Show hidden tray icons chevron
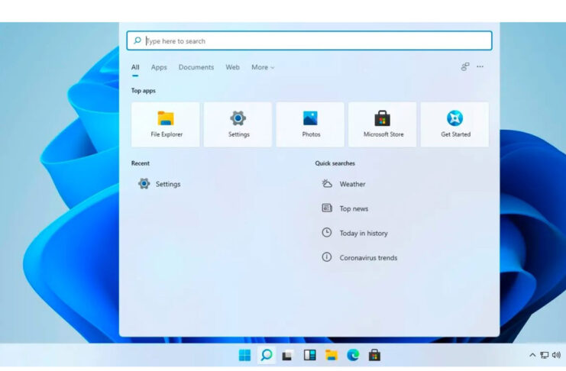The image size is (566, 371). [x=532, y=355]
